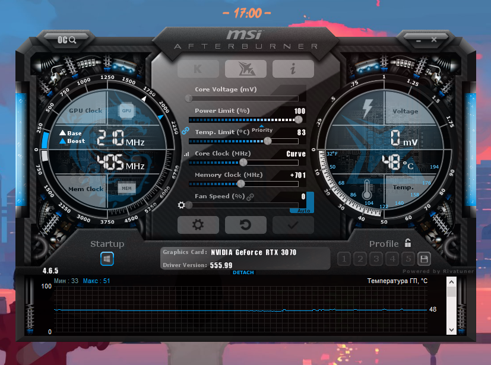Minimize the Afterburner window
The image size is (491, 365).
pos(419,40)
